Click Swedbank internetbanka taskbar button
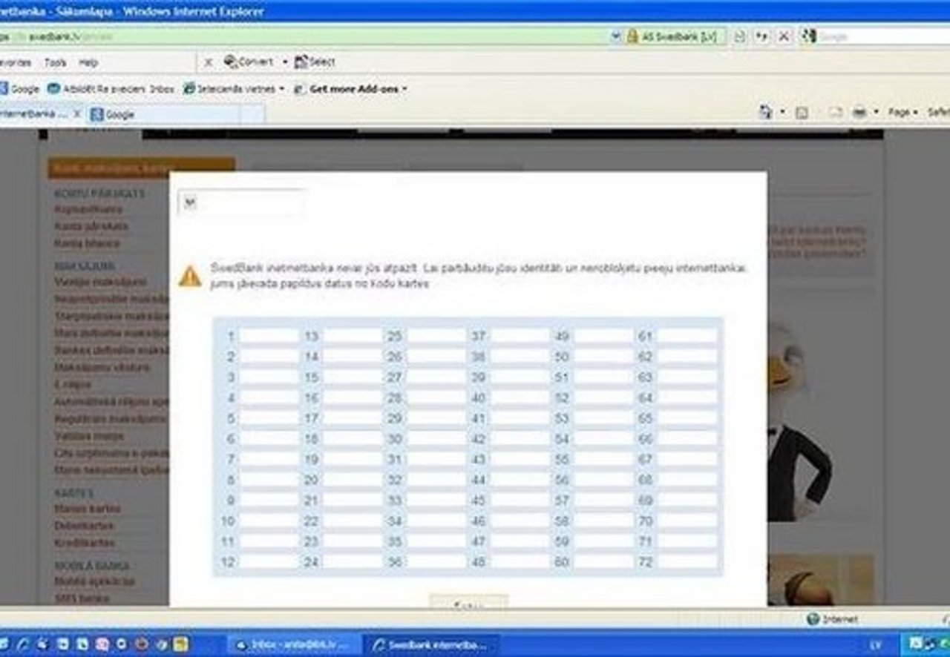 (430, 644)
